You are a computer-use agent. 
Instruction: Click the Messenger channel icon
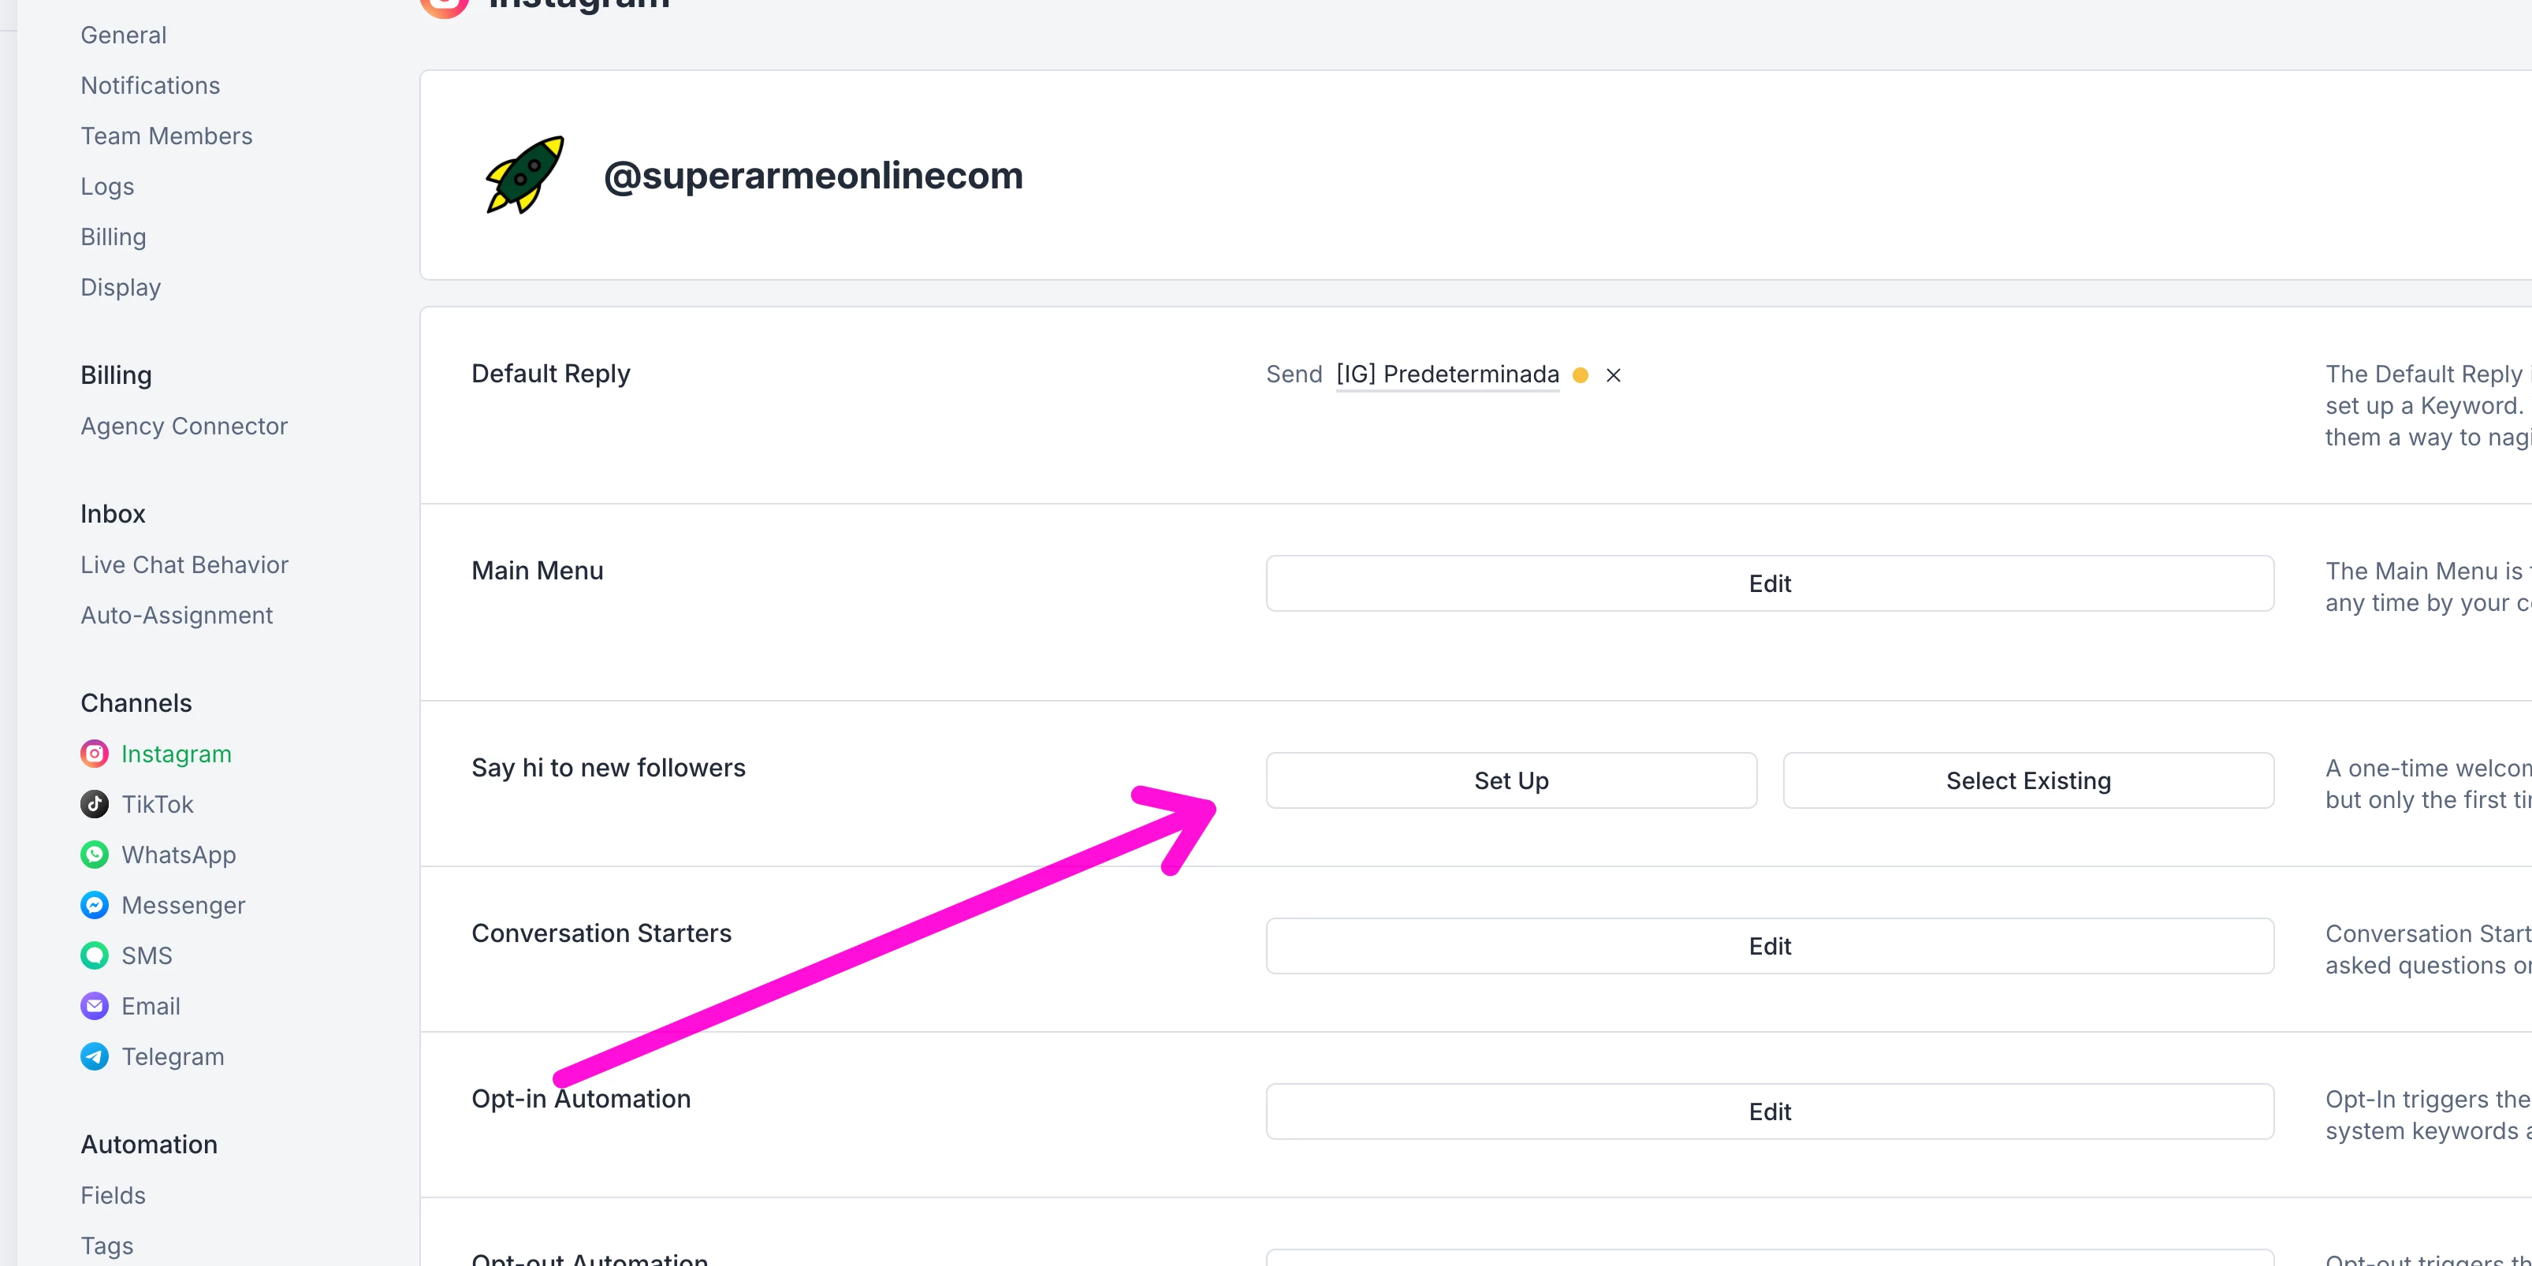(x=95, y=905)
